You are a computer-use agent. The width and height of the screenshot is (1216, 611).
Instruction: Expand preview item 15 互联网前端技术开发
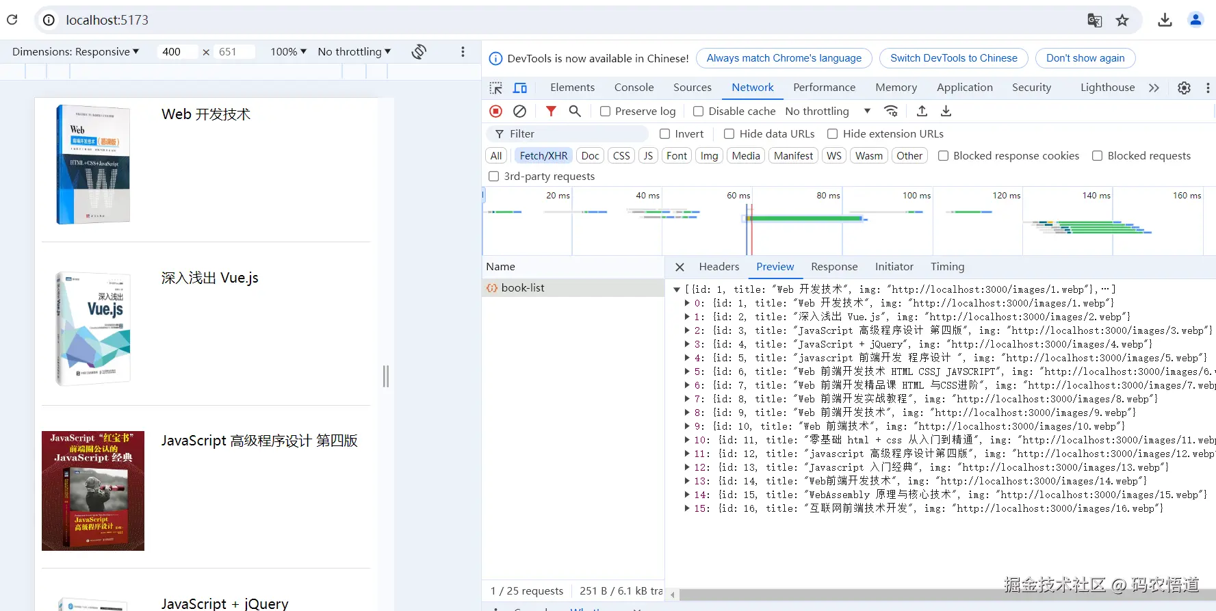pos(687,508)
